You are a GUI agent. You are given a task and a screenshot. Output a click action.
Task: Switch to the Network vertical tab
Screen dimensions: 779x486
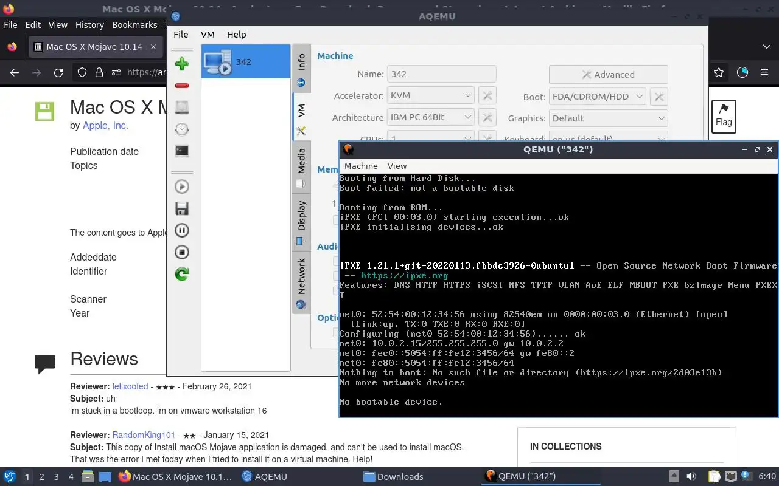[301, 282]
